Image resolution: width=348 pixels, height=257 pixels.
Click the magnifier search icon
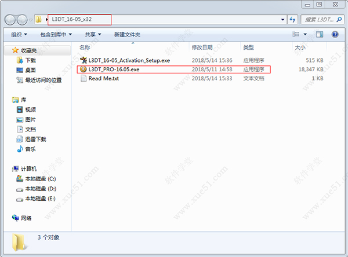[x=339, y=20]
